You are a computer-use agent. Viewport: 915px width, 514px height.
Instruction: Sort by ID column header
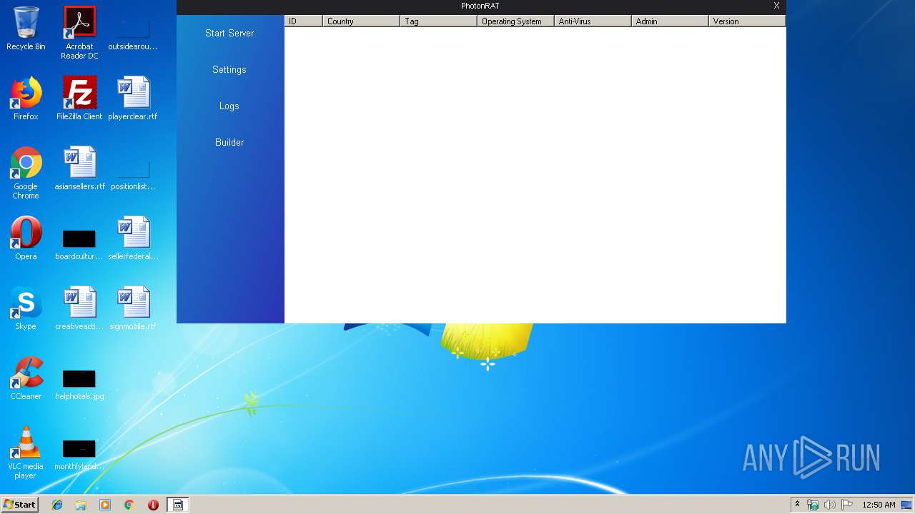(304, 21)
